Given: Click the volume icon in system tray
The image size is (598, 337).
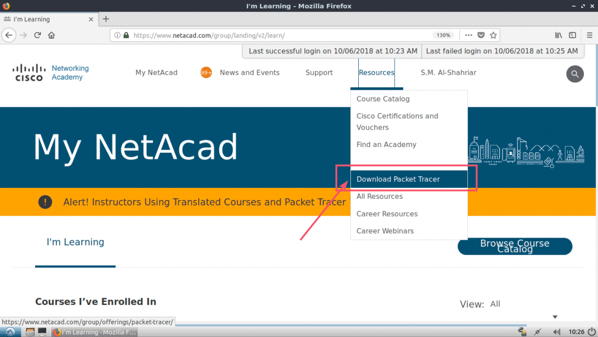Looking at the screenshot, I should [557, 332].
